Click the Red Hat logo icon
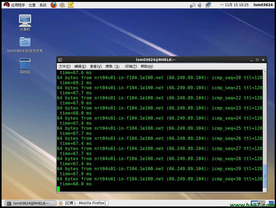This screenshot has width=276, height=208. pos(7,5)
